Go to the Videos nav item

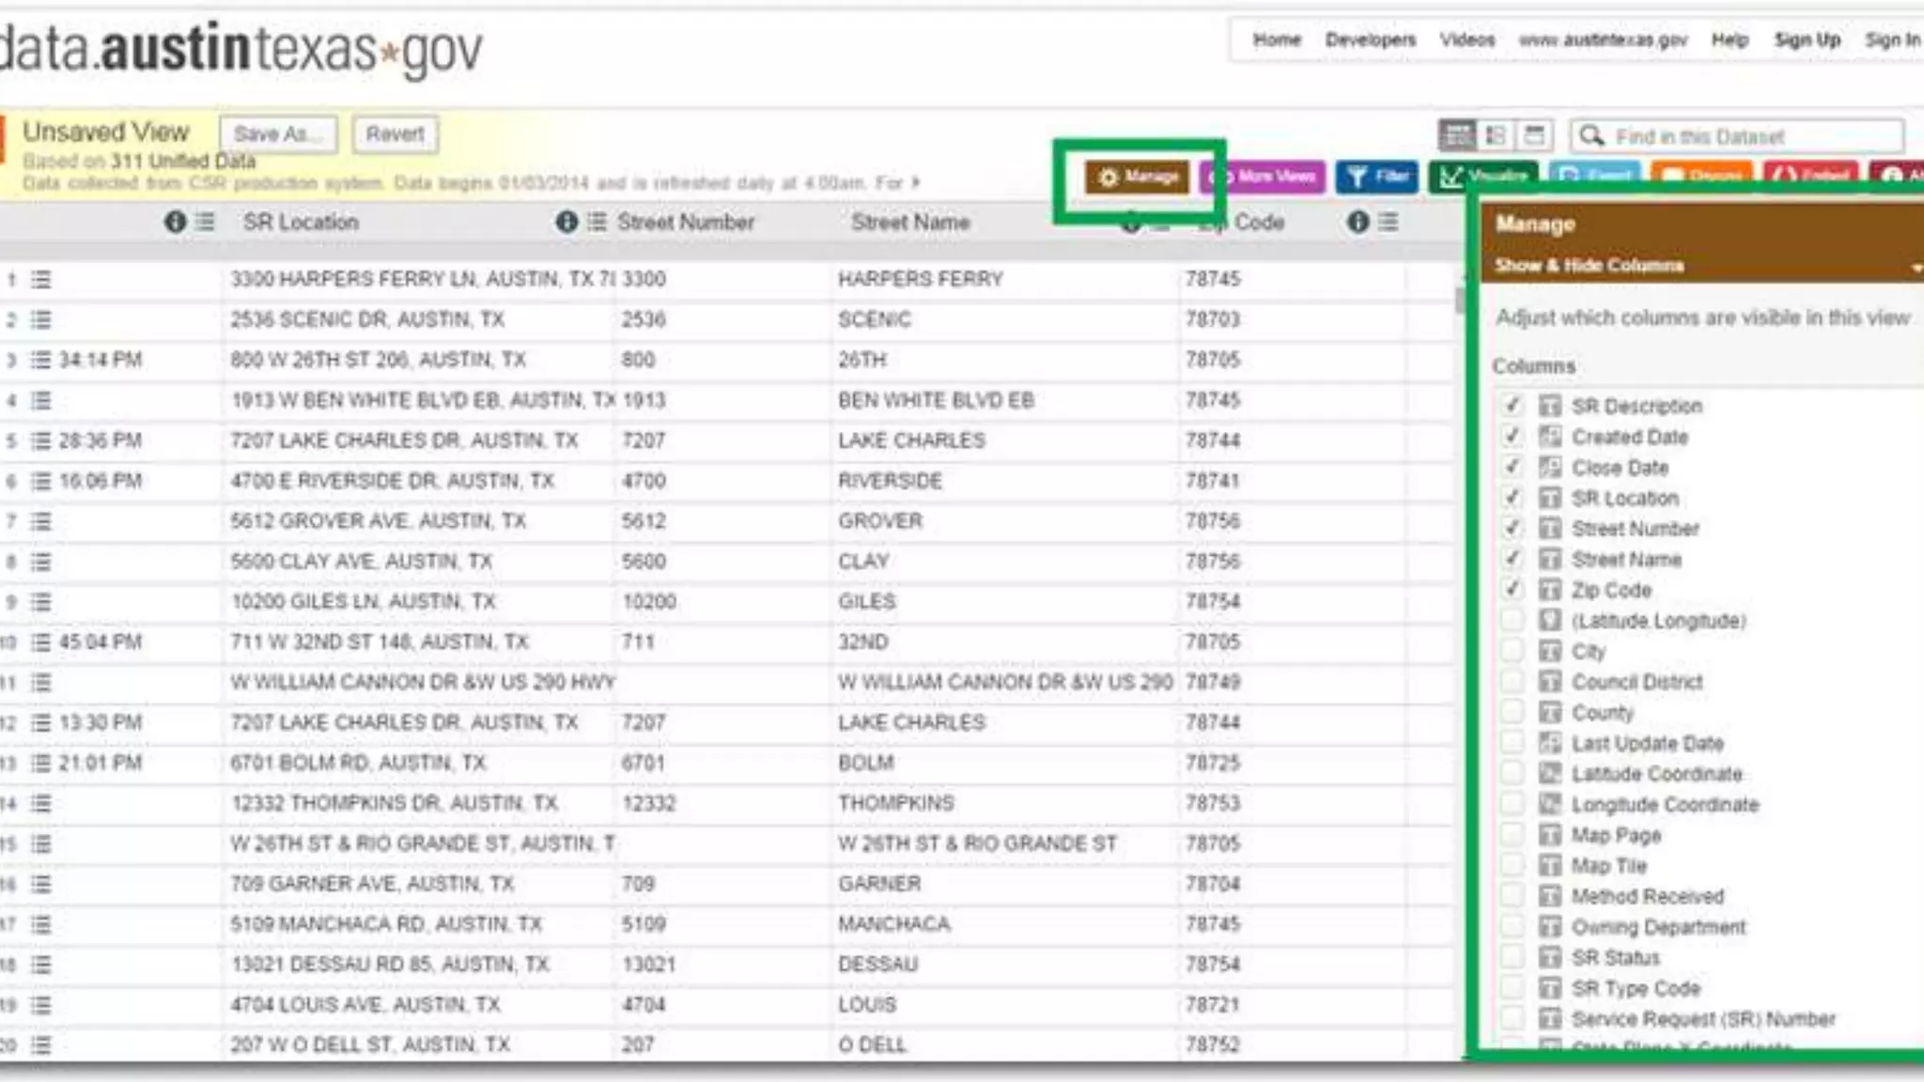tap(1466, 40)
